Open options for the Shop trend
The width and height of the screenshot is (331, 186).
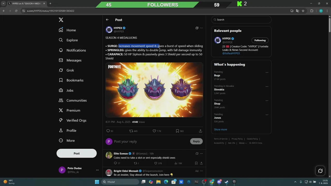click(267, 101)
